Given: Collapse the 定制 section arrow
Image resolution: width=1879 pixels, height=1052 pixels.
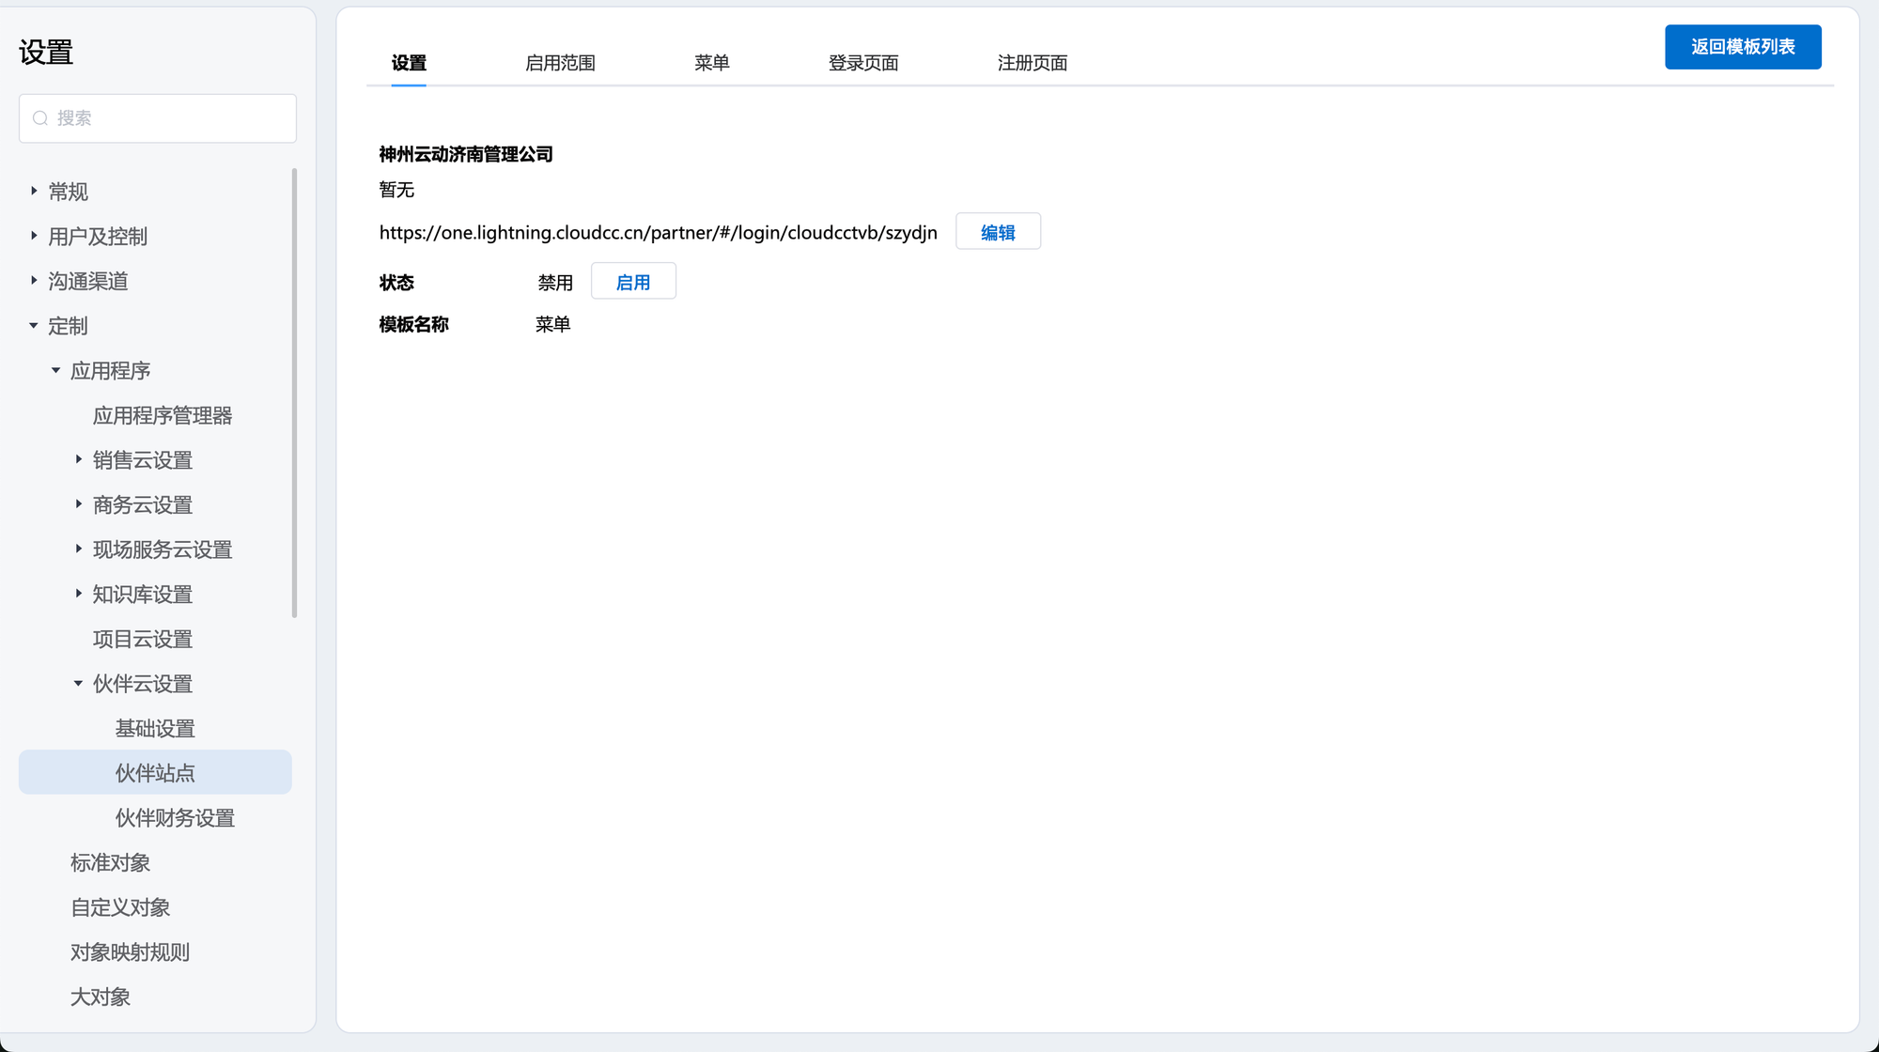Looking at the screenshot, I should (34, 325).
